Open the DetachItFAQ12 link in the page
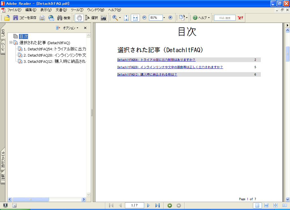290x210 pixels. [x=147, y=74]
